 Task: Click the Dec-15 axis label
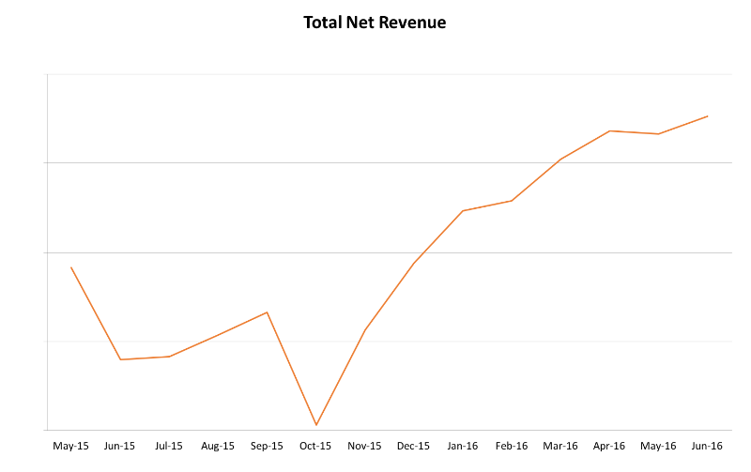pos(413,446)
